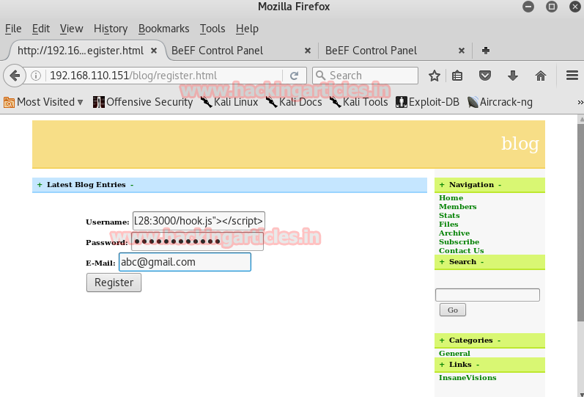Bookmark this page with the star icon
584x397 pixels.
point(435,76)
